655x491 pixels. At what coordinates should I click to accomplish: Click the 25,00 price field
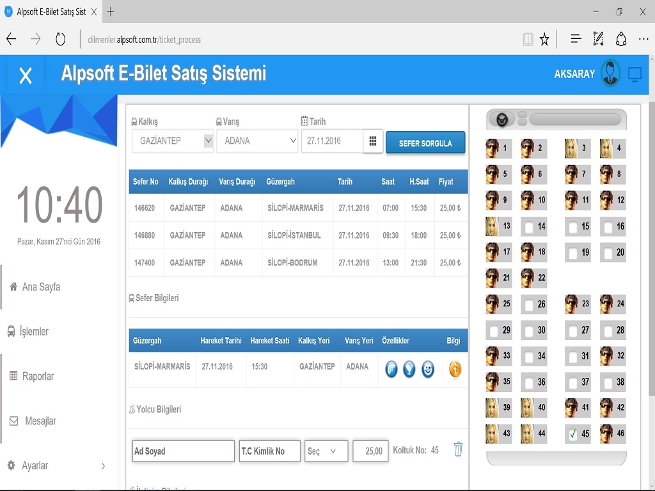point(370,451)
